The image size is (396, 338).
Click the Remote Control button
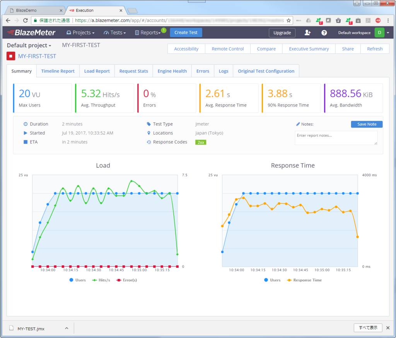[228, 49]
